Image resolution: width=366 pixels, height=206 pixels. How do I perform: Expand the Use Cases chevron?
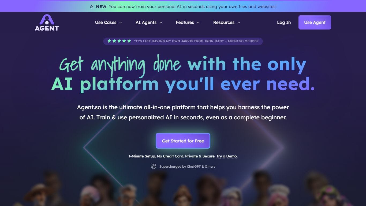coord(121,23)
